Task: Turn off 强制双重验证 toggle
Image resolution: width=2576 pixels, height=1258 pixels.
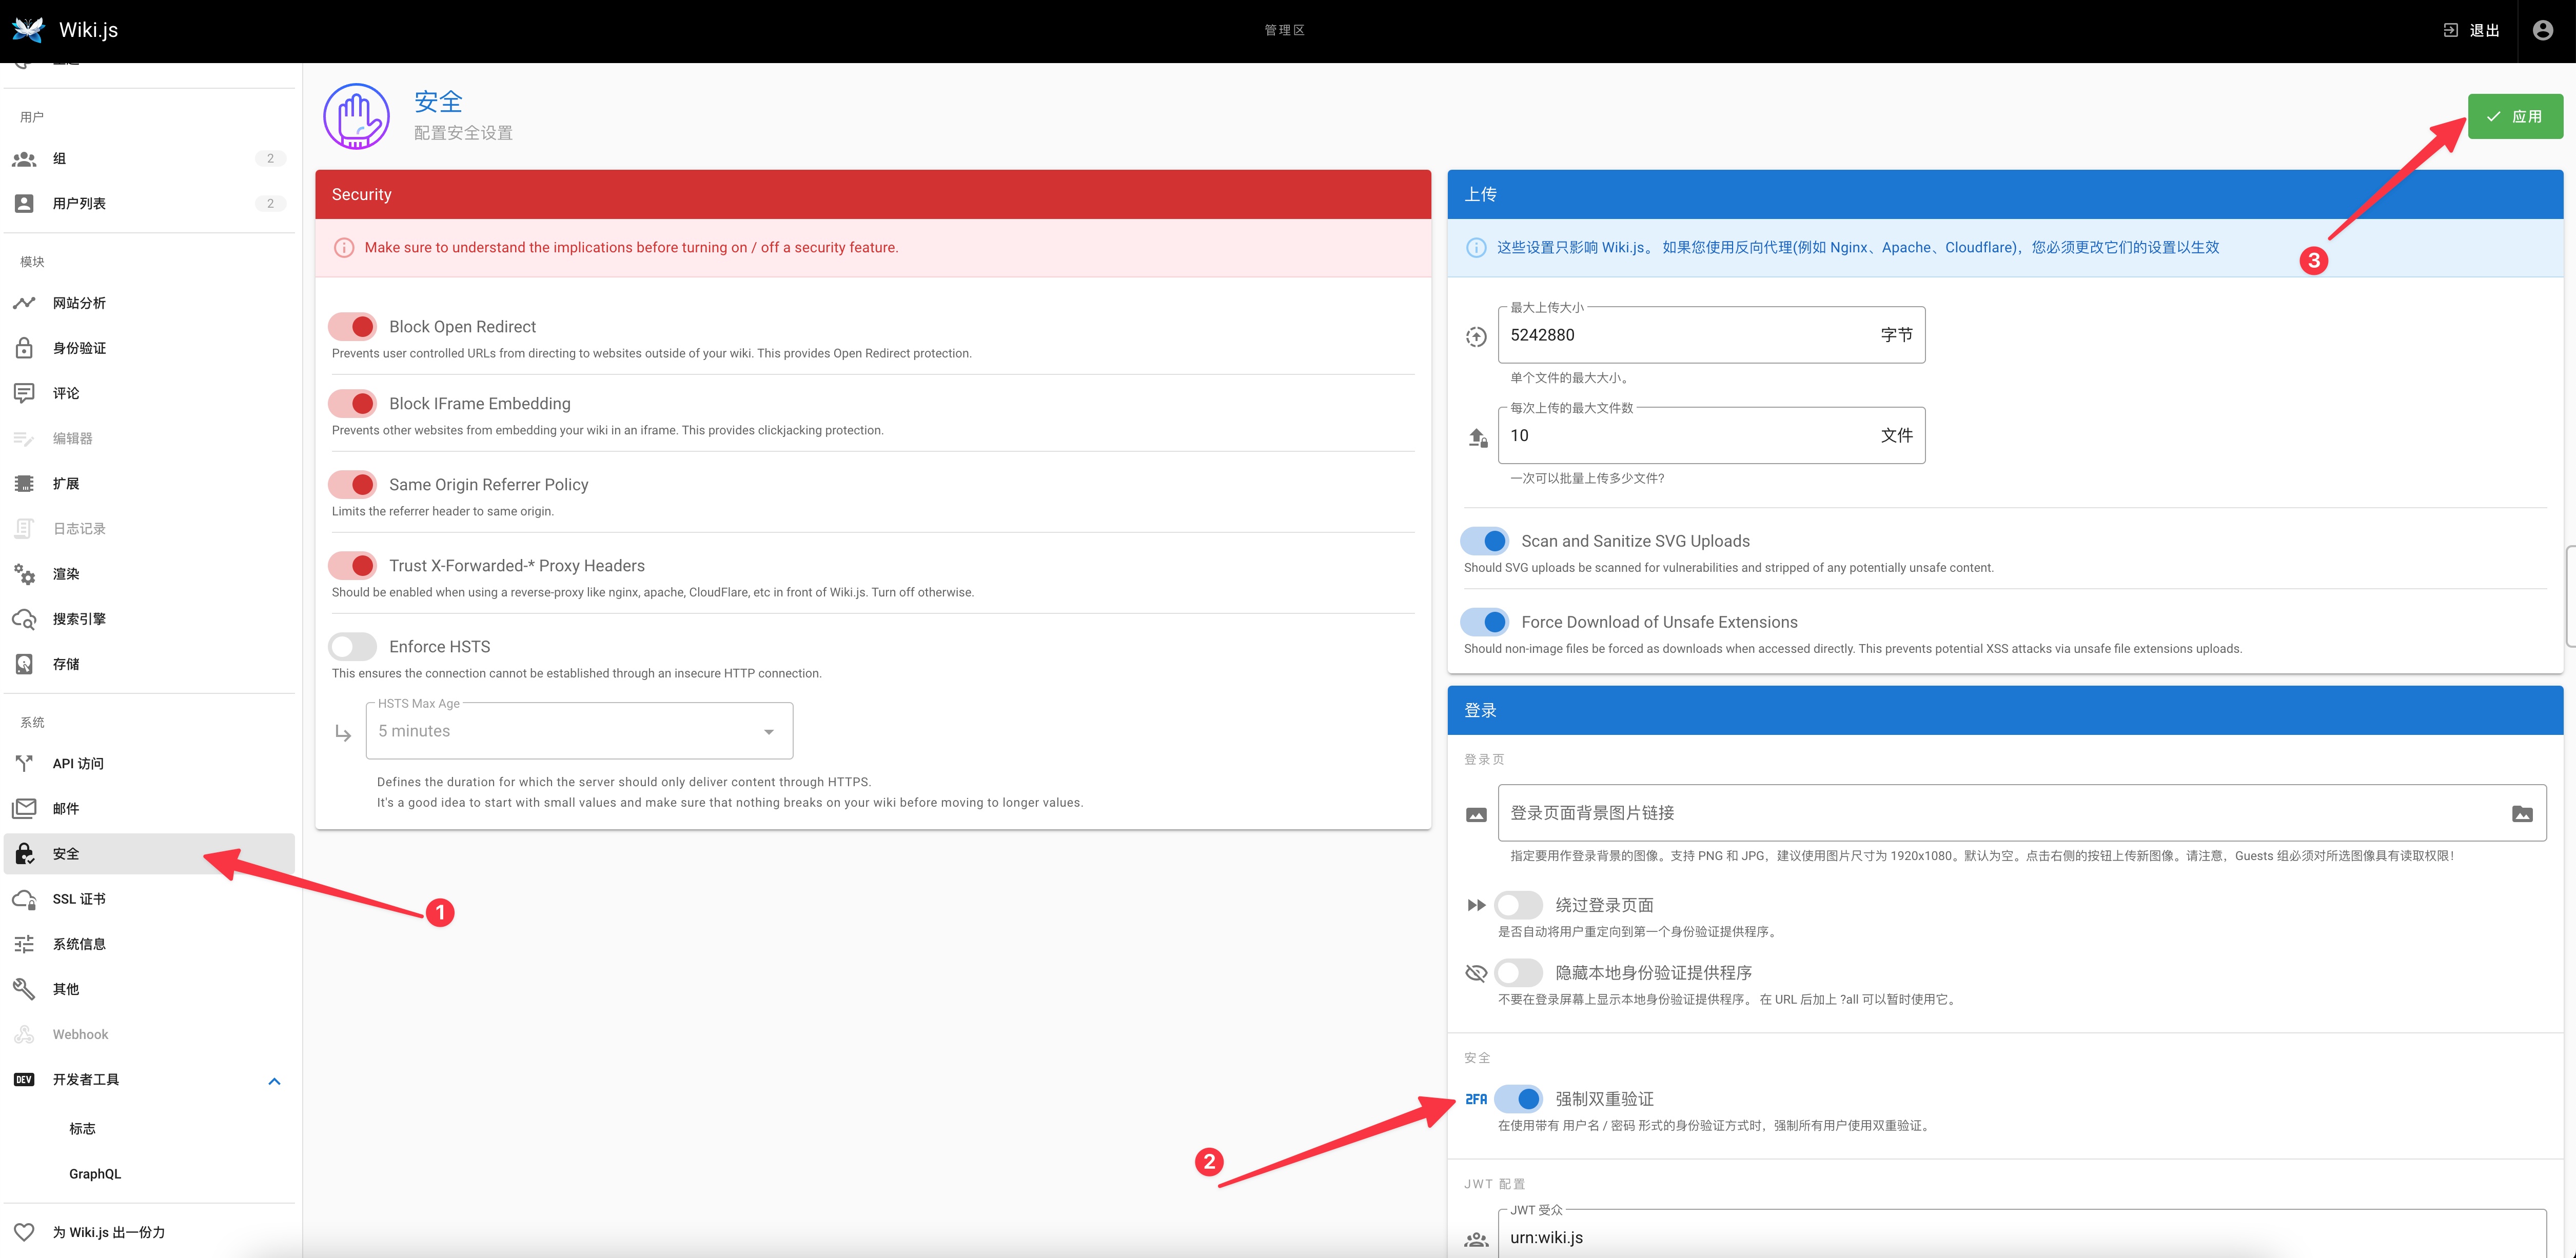Action: pyautogui.click(x=1518, y=1099)
